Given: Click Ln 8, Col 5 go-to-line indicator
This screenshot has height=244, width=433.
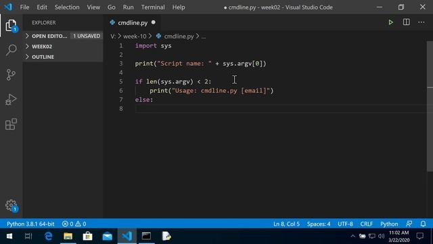Looking at the screenshot, I should 286,224.
